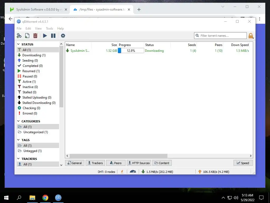This screenshot has width=270, height=203.
Task: Select the Checking (0) filter
Action: pyautogui.click(x=38, y=108)
